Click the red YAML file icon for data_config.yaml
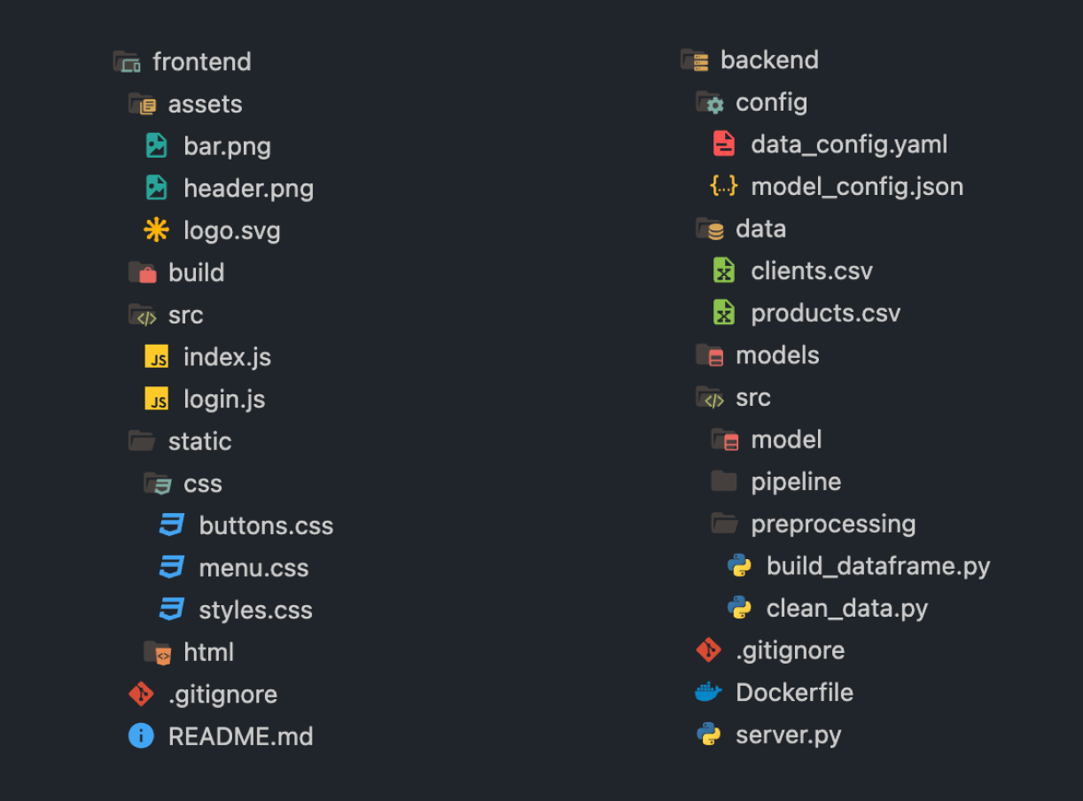 click(x=724, y=144)
